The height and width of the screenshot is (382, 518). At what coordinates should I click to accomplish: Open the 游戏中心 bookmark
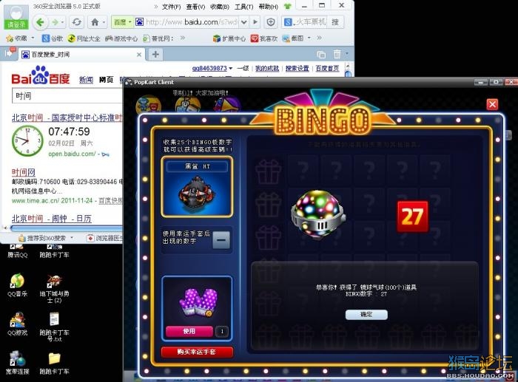point(121,38)
